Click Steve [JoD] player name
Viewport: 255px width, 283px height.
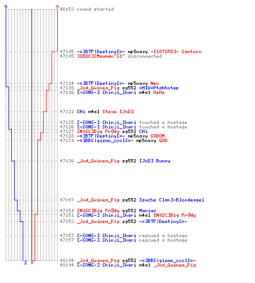(118, 112)
